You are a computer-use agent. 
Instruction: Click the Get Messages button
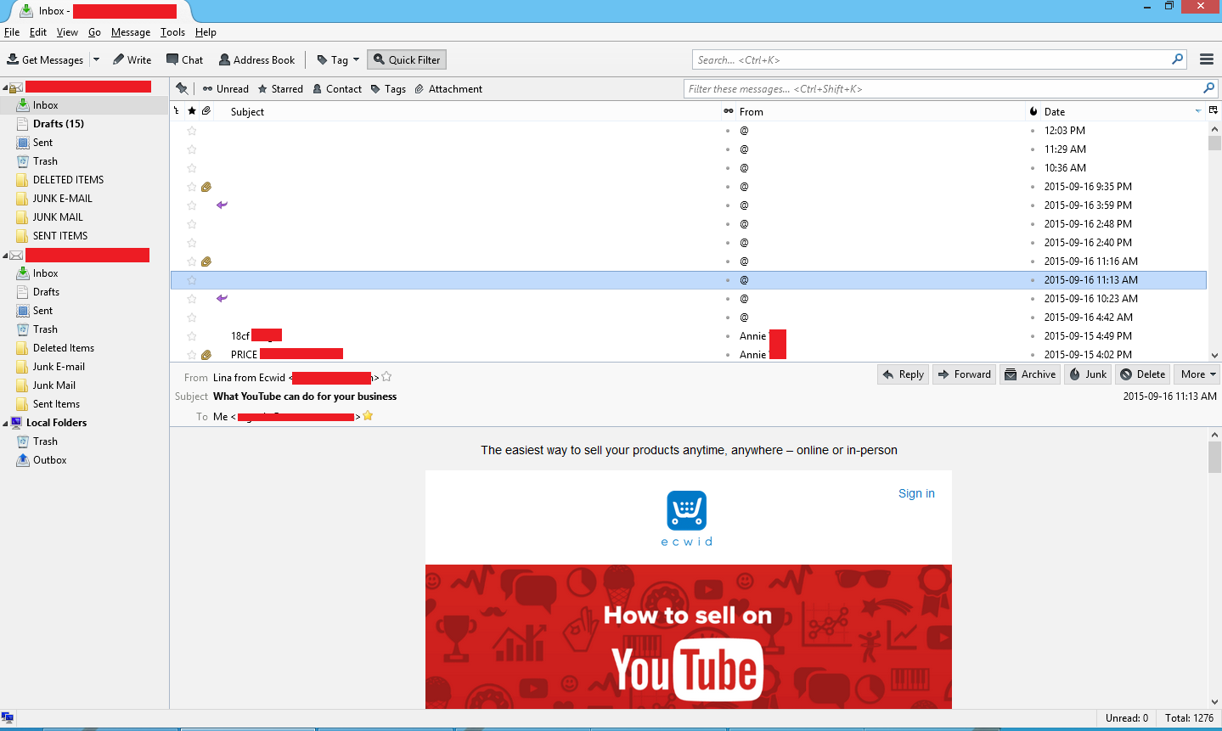point(45,59)
